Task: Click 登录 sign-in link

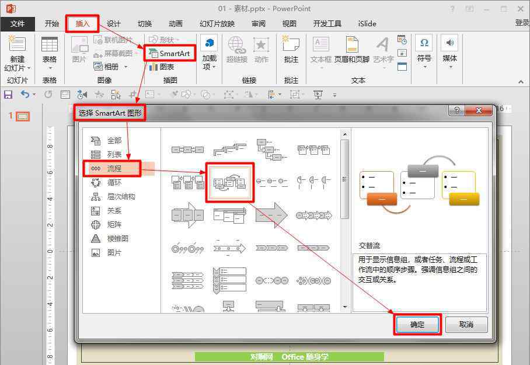Action: pos(522,23)
